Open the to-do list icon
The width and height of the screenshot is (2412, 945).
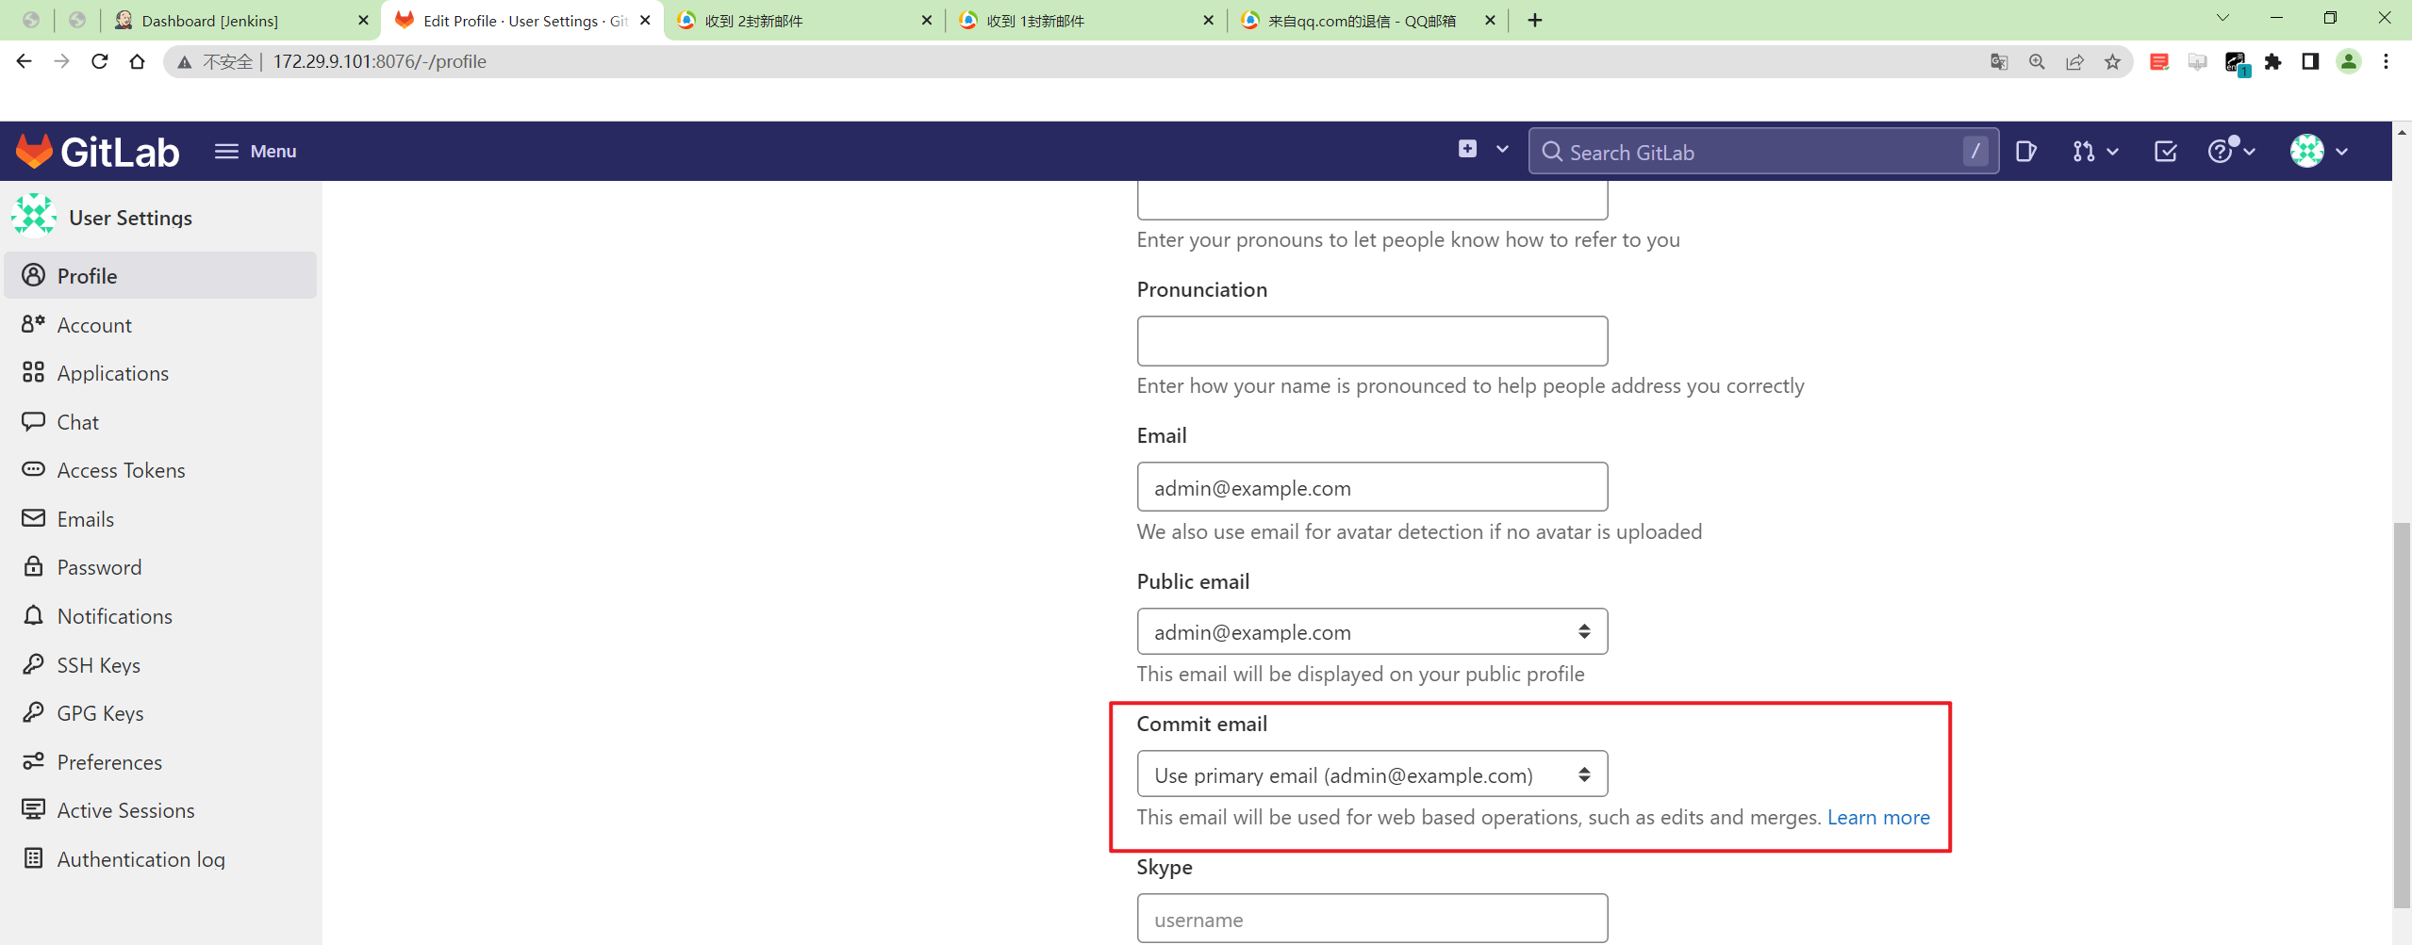(2165, 151)
